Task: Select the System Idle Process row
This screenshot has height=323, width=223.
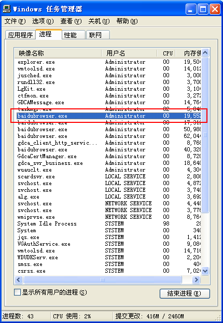Action: tap(108, 223)
